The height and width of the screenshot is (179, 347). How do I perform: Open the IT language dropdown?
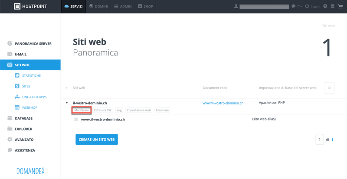(300, 7)
